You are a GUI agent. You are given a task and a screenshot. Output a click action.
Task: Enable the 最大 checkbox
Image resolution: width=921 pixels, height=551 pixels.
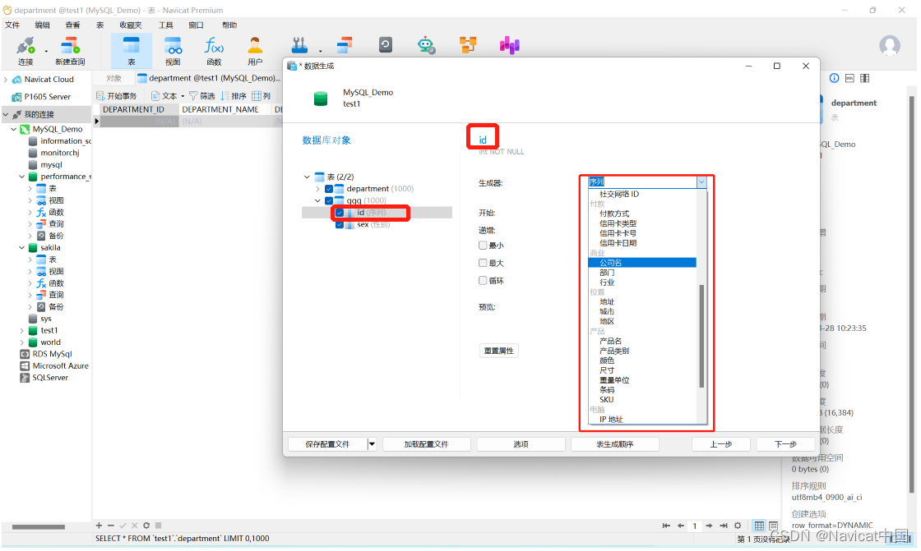(x=483, y=263)
